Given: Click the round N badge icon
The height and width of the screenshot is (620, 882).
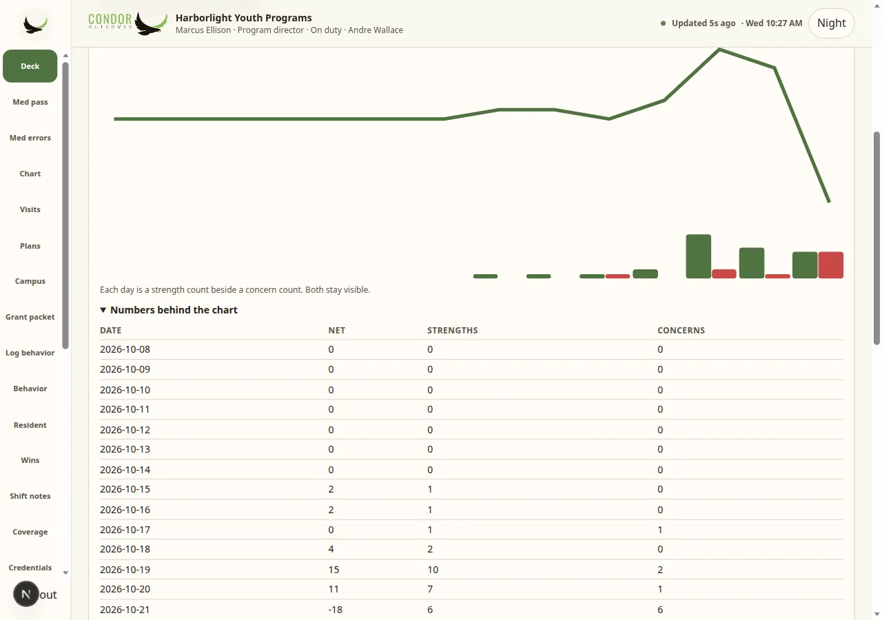Looking at the screenshot, I should [26, 594].
